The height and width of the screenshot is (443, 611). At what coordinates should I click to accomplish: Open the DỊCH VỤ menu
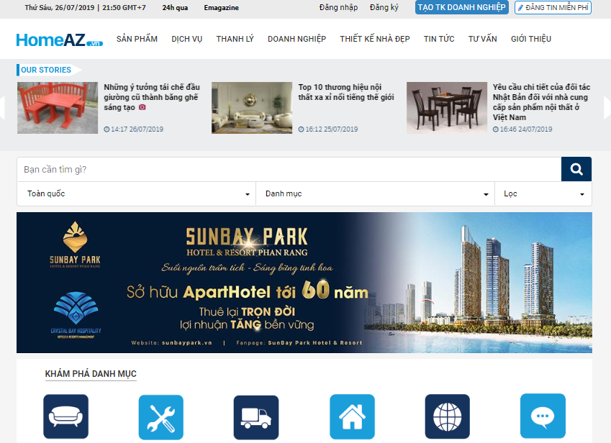186,39
